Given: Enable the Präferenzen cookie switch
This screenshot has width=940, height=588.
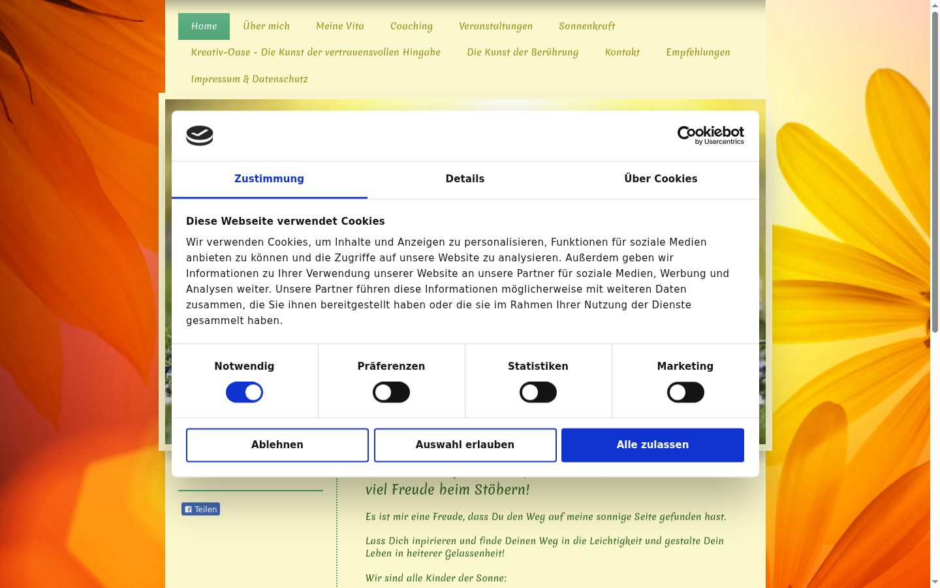Looking at the screenshot, I should point(391,393).
